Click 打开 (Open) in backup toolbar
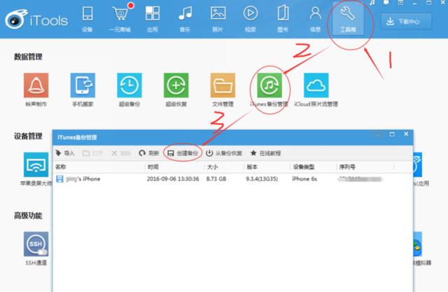 92,153
